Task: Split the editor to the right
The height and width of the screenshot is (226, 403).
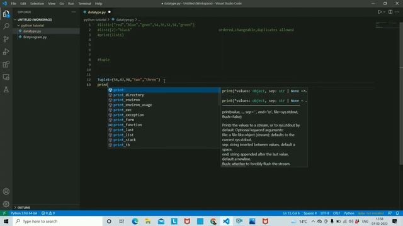Action: (x=390, y=12)
